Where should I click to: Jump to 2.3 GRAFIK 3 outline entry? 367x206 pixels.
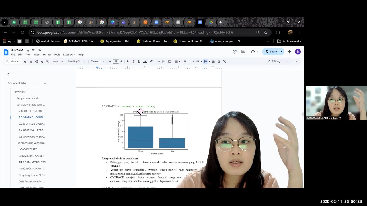pos(32,124)
